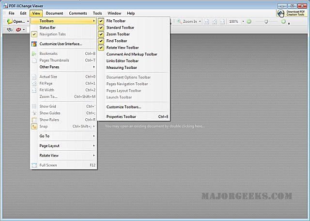
Task: Uncheck File Toolbar checkbox
Action: pyautogui.click(x=101, y=21)
